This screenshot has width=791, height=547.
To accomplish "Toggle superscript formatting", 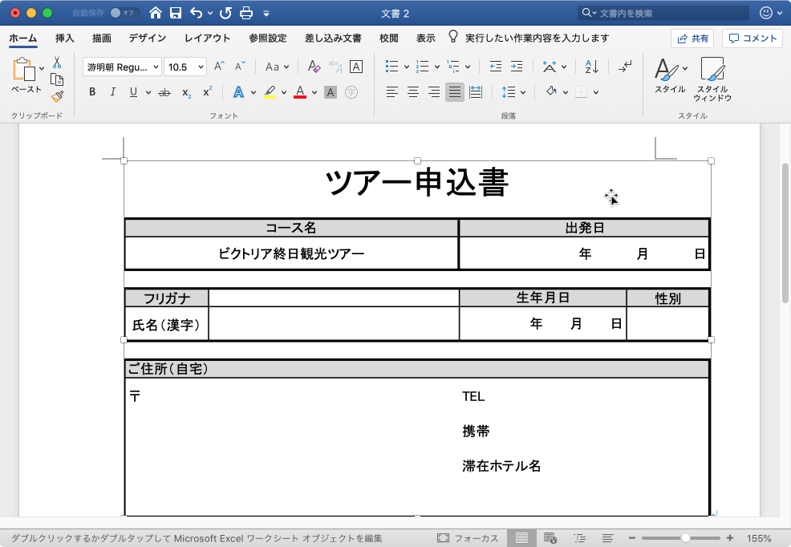I will pos(207,91).
